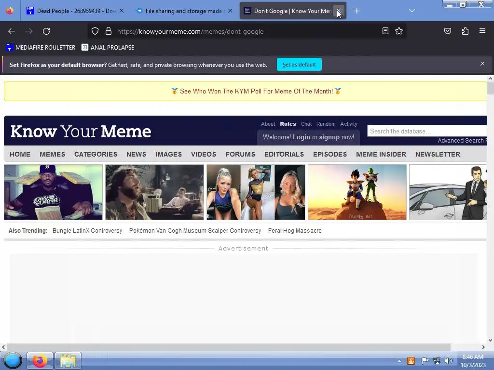Open the Save to Pocket icon
The width and height of the screenshot is (494, 370).
pos(447,31)
